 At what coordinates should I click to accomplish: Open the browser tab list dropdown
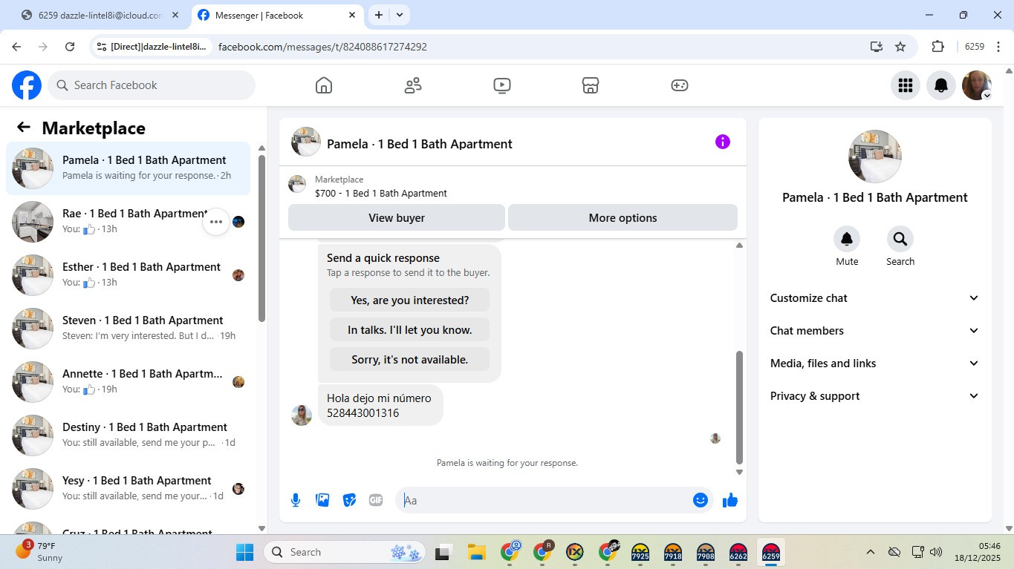400,15
